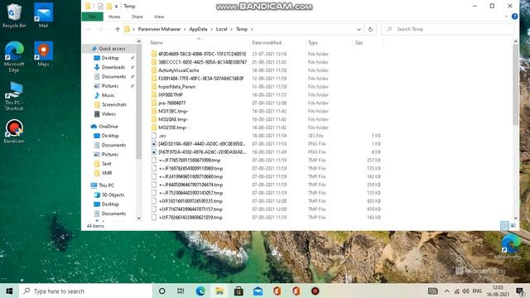Select the Sent folder under OneDrive
Screen dimensions: 530x298
[107, 164]
